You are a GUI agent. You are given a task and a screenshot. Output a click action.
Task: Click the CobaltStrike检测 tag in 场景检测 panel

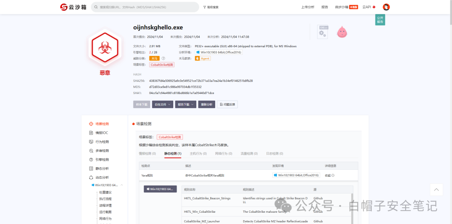170,137
